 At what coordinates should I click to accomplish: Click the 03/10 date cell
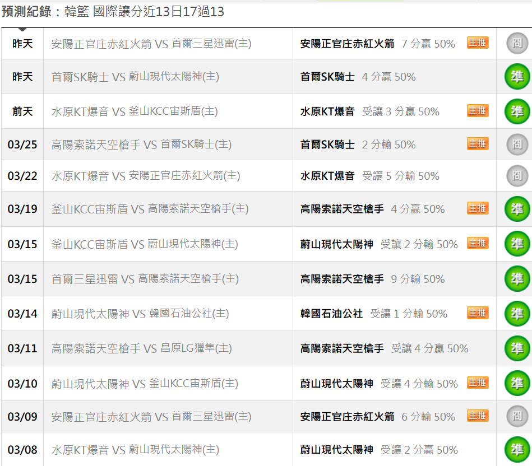point(22,383)
